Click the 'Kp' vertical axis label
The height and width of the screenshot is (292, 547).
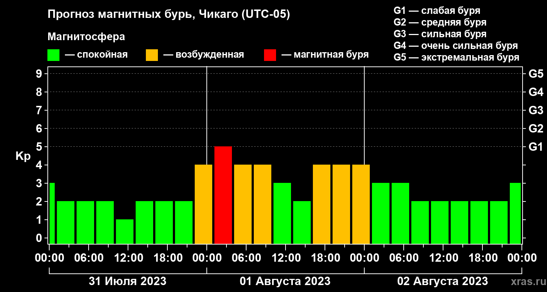pyautogui.click(x=23, y=156)
